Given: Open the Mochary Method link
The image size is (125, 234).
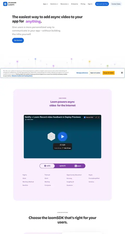Looking at the screenshot, I should [28, 182].
